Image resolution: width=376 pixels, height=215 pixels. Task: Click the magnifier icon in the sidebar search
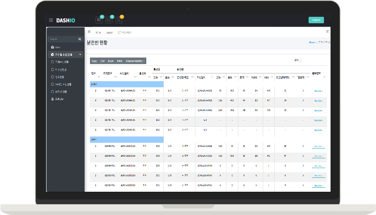[80, 39]
